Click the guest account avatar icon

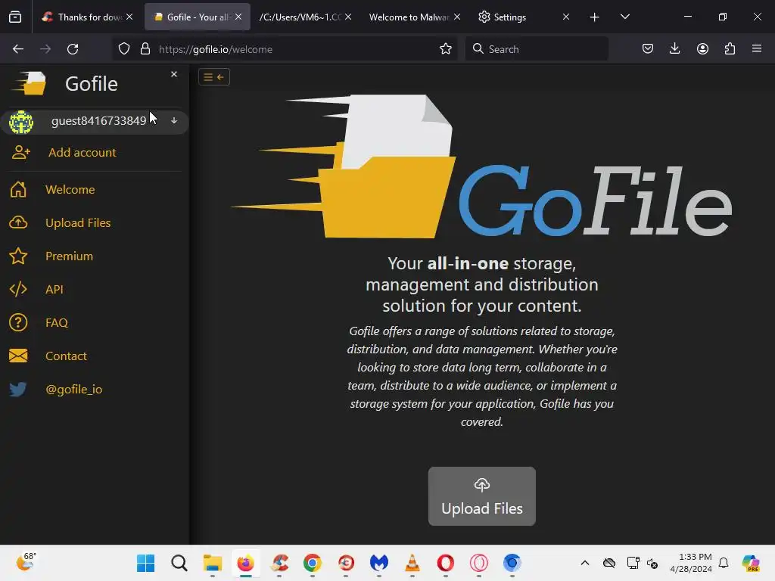coord(20,122)
